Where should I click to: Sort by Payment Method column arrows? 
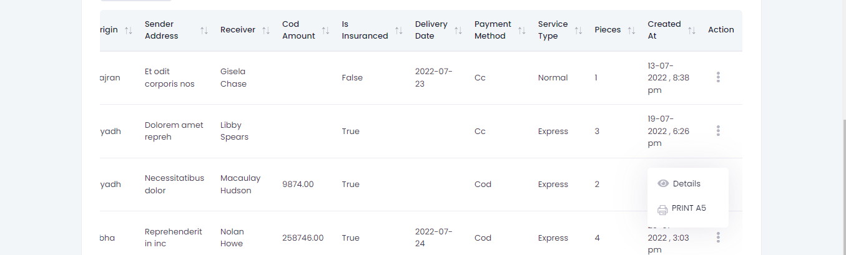pyautogui.click(x=522, y=31)
